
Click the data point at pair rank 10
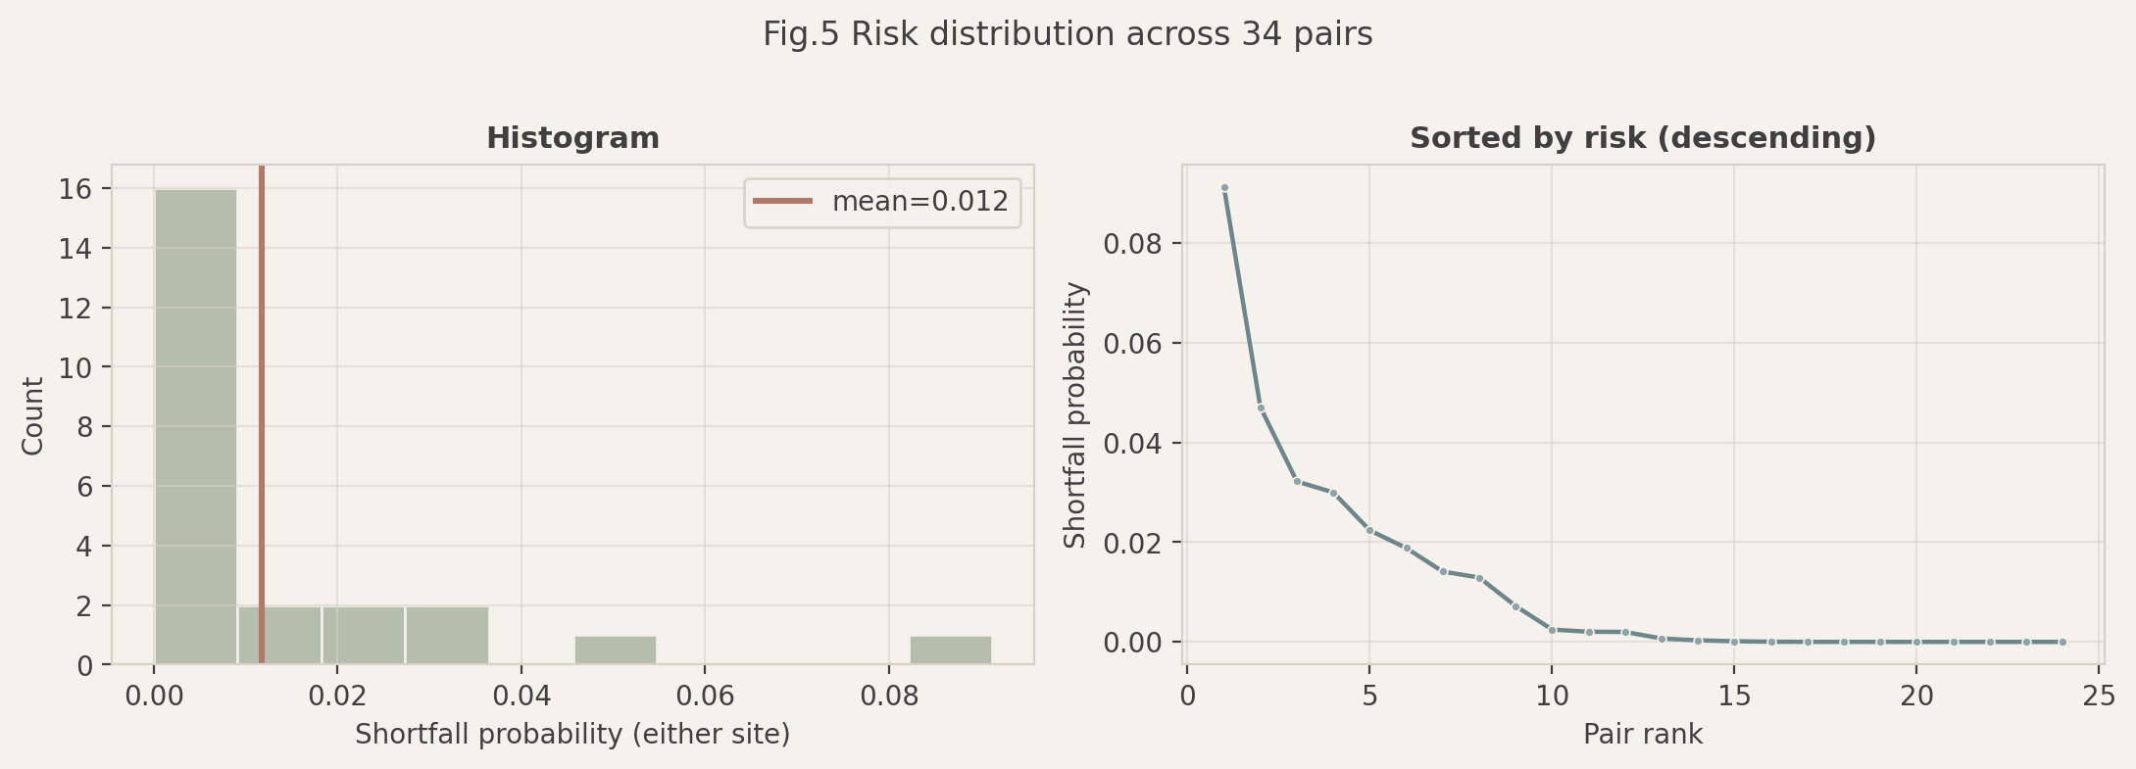click(x=1552, y=630)
